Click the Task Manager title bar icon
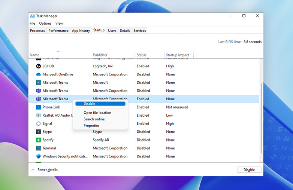Screen dimensions: 293x190 [x=32, y=16]
